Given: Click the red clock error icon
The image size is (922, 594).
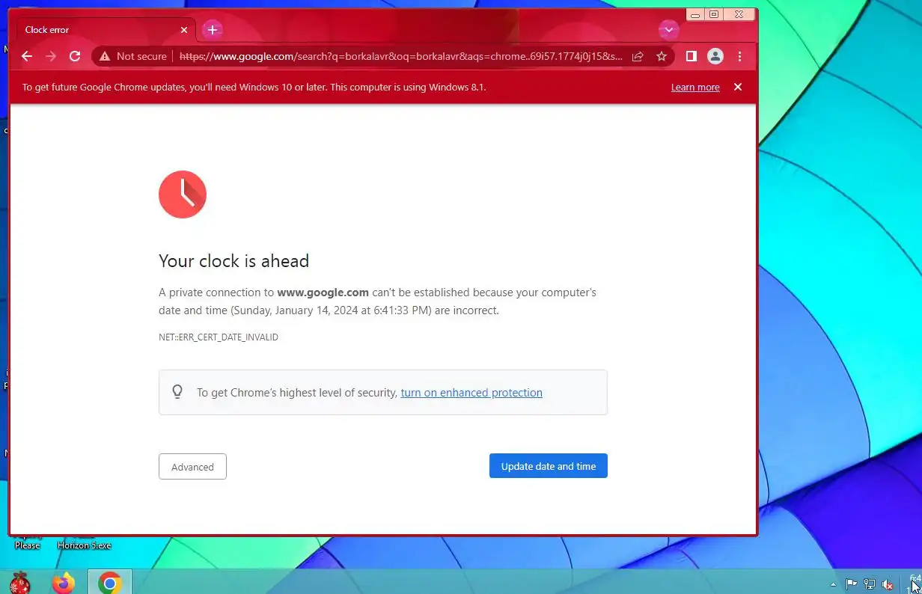Looking at the screenshot, I should pos(183,195).
